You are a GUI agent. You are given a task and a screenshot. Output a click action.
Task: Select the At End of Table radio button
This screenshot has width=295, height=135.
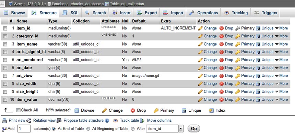(x=54, y=129)
